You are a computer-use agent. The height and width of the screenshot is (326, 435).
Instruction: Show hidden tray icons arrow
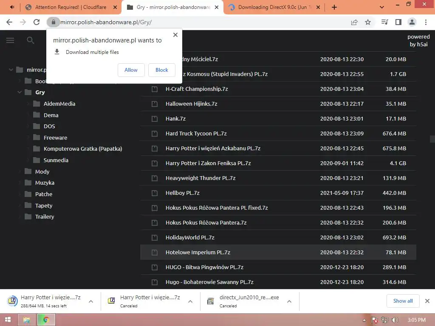point(364,320)
